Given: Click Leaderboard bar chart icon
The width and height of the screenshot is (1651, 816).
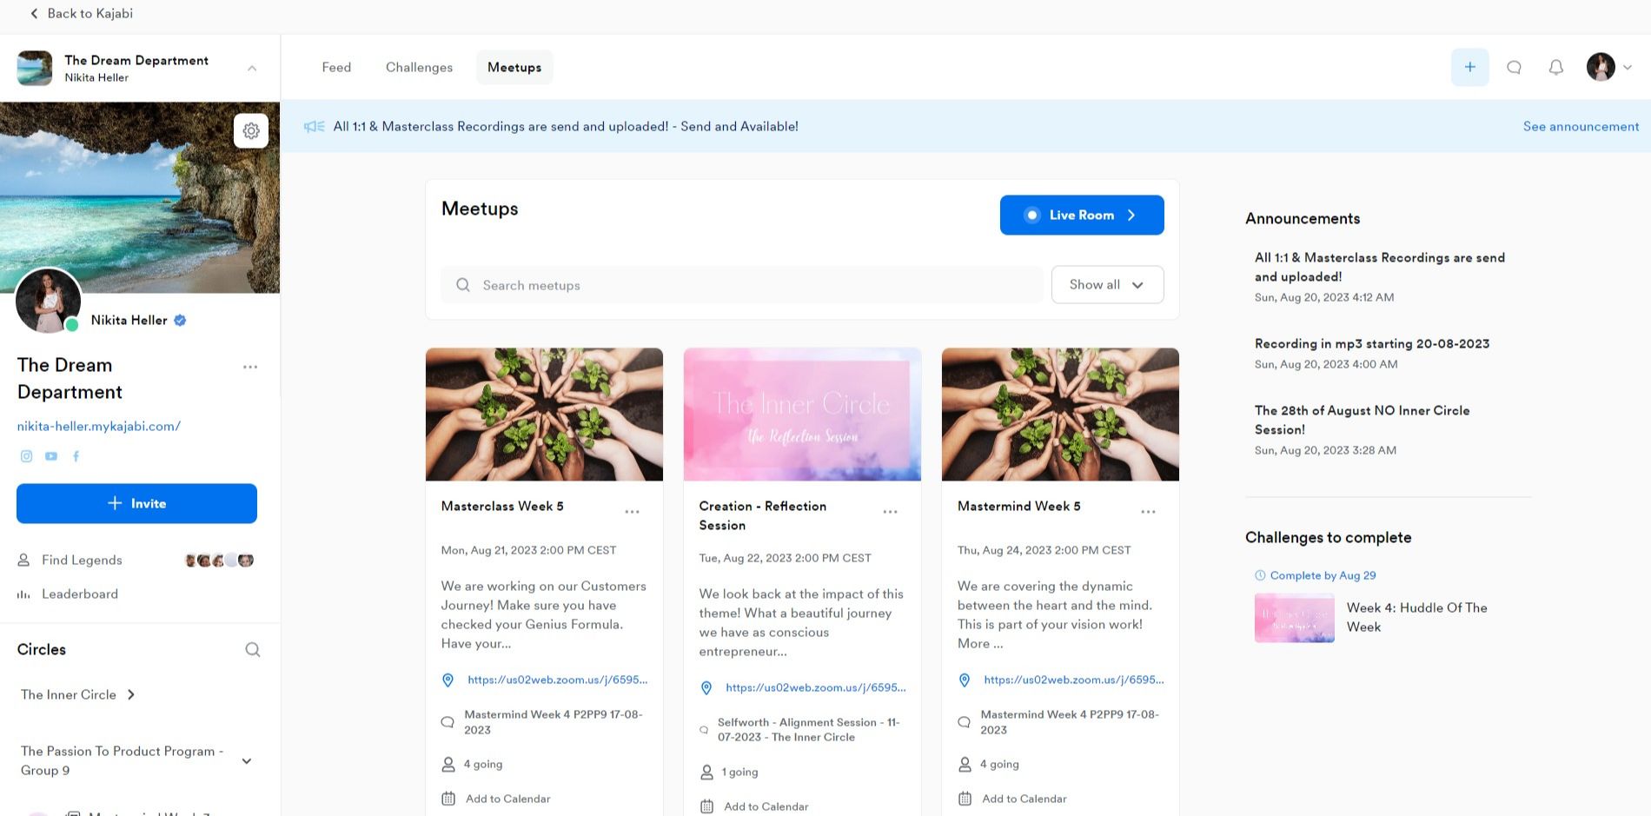Looking at the screenshot, I should click(23, 594).
